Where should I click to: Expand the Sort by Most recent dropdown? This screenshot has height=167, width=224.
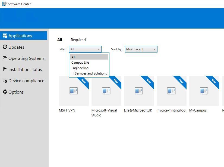pyautogui.click(x=141, y=49)
